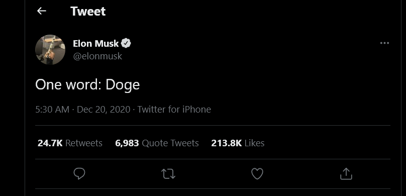The width and height of the screenshot is (406, 196).
Task: Like the tweet with heart icon
Action: coord(257,173)
